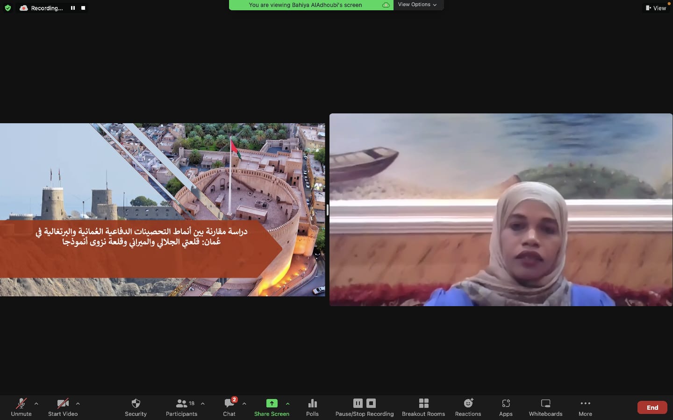
Task: Click the shared slide presentation
Action: [x=163, y=210]
